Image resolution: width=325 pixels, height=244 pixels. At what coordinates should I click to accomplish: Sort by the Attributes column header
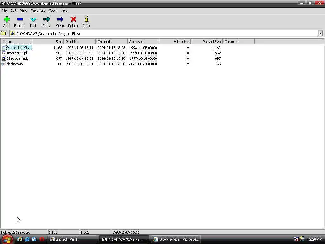[175, 42]
